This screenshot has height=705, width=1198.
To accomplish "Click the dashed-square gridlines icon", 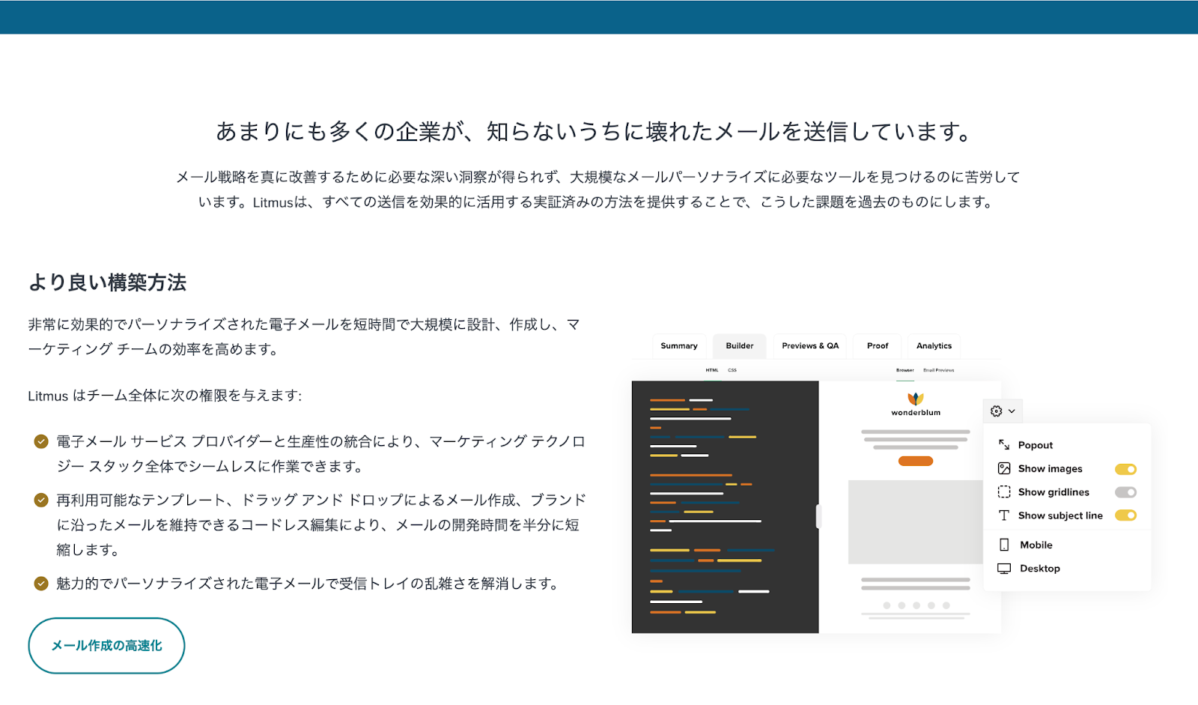I will click(x=1004, y=492).
